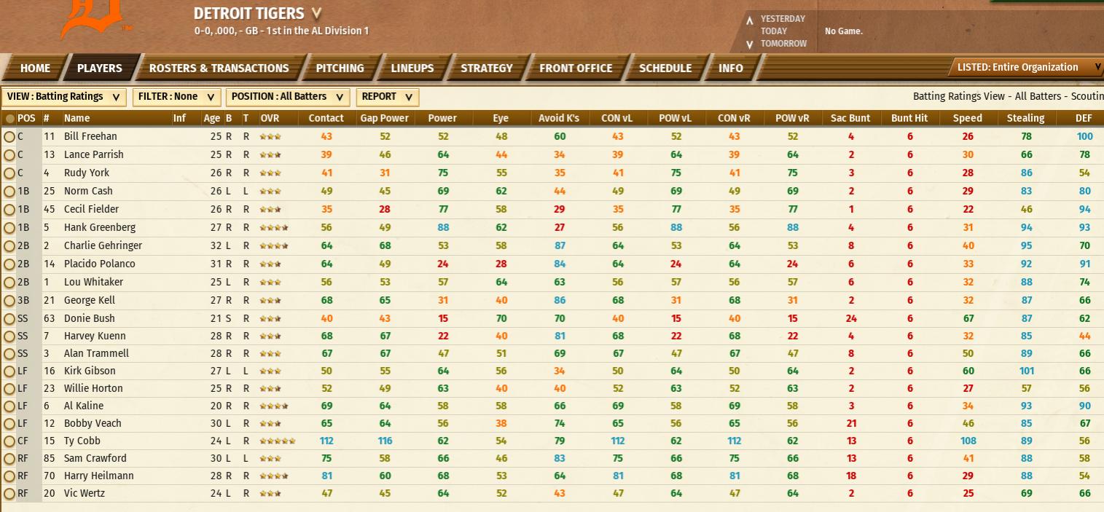1104x512 pixels.
Task: Sort by the Speed column header
Action: (968, 118)
